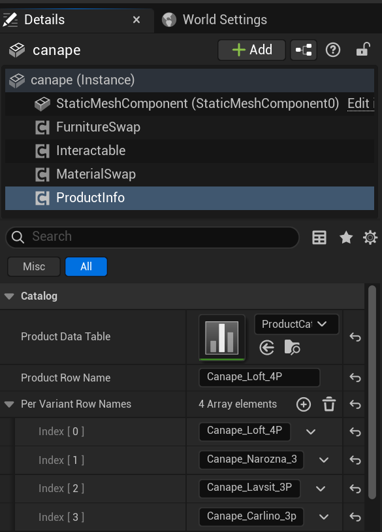Image resolution: width=382 pixels, height=532 pixels.
Task: Reset Per Variant Row Names array to default
Action: [355, 404]
